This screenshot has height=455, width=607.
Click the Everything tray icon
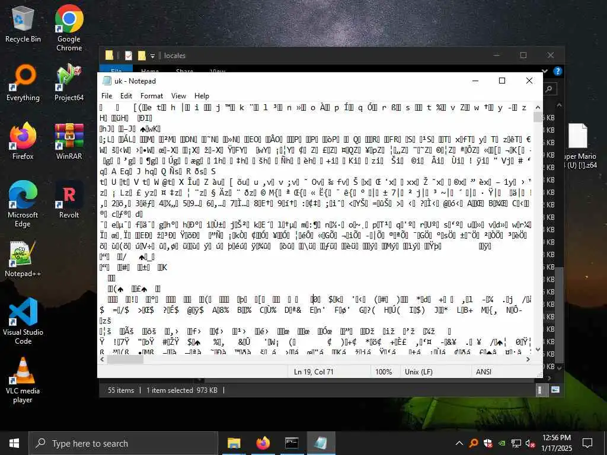tap(473, 443)
